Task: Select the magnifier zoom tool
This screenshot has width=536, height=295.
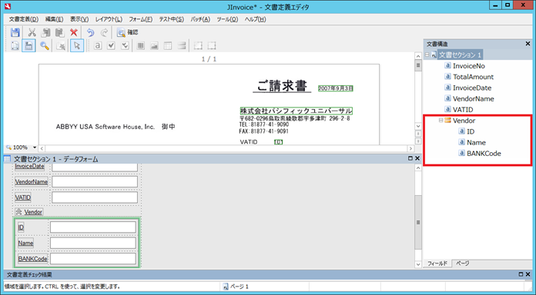Action: click(x=45, y=45)
